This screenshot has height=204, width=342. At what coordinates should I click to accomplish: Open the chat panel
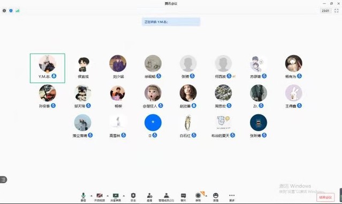184,197
